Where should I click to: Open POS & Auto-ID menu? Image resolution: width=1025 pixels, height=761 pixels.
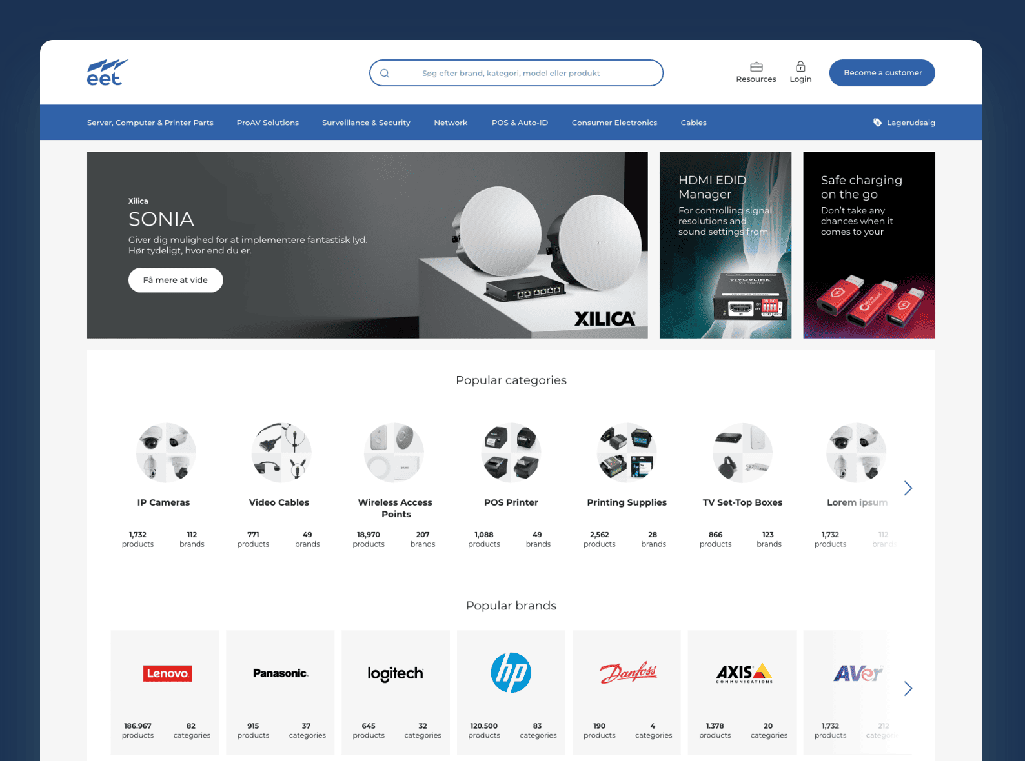tap(520, 123)
